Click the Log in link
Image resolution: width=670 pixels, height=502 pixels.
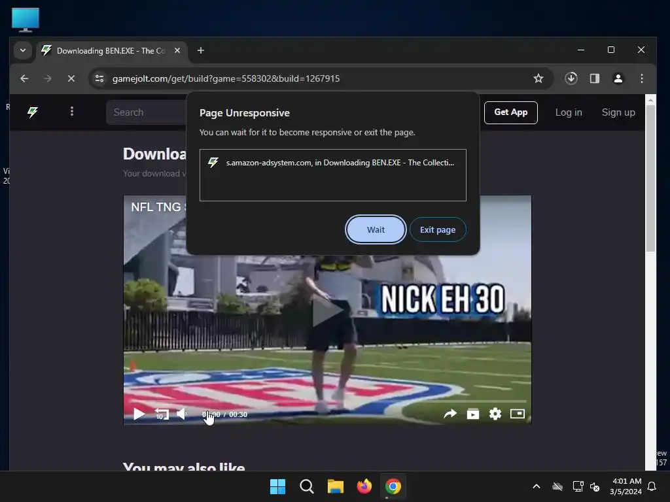click(x=569, y=112)
